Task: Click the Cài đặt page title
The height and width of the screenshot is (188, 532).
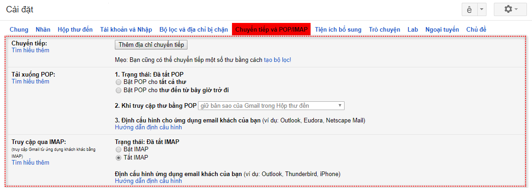Action: [x=20, y=10]
